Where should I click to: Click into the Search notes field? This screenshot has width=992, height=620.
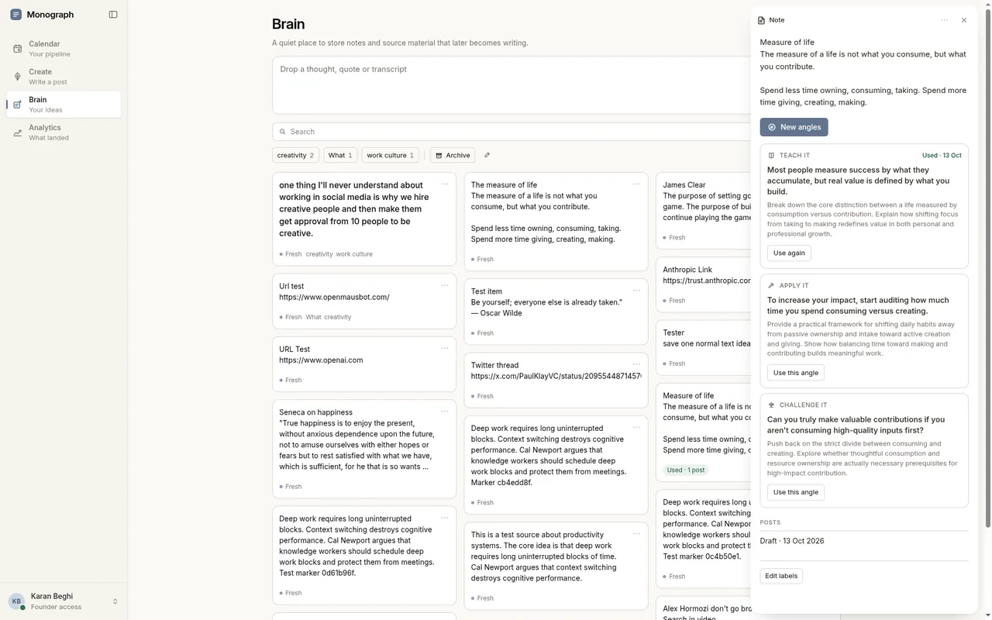(511, 132)
